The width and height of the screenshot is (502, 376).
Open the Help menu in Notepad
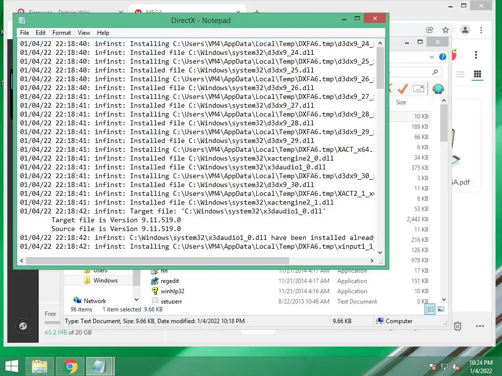pos(103,33)
